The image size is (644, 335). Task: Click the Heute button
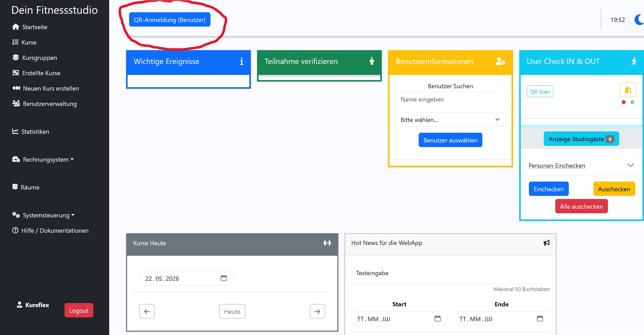coord(232,311)
